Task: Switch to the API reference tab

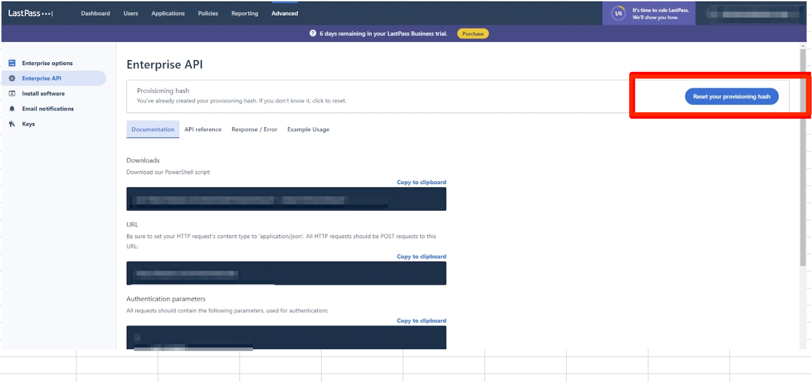Action: [203, 129]
